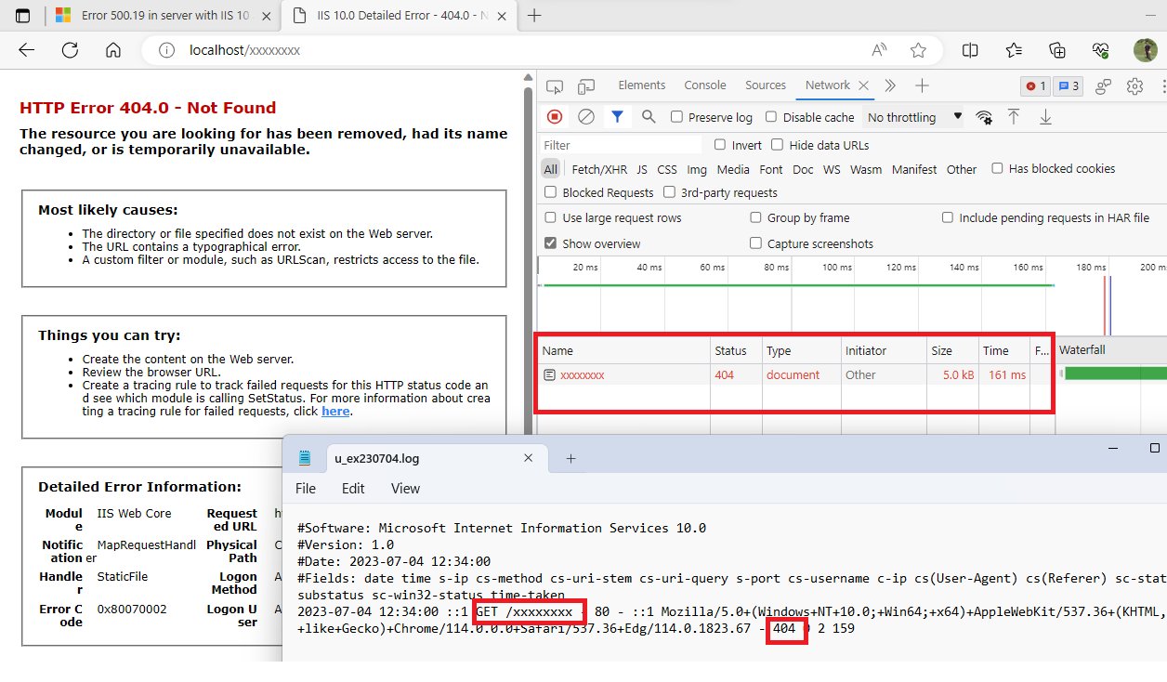This screenshot has height=682, width=1167.
Task: Toggle the device emulation toolbar
Action: 586,85
